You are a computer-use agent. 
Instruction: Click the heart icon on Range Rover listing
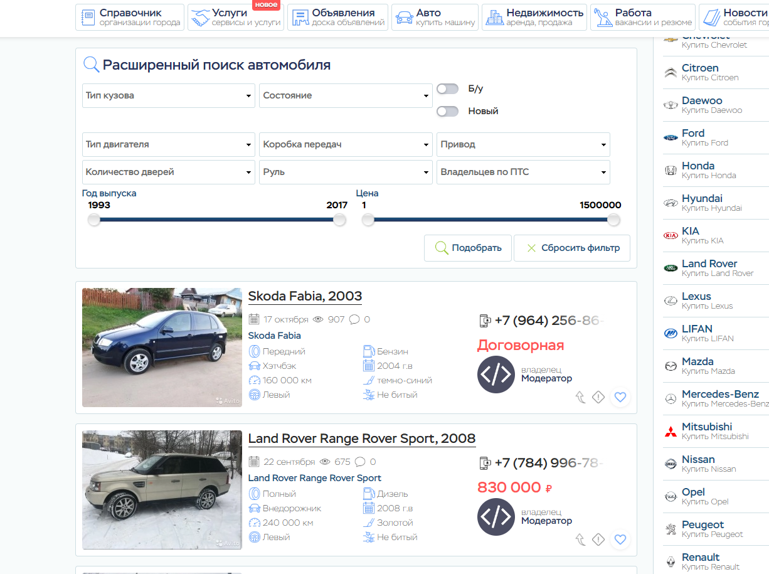pos(620,539)
